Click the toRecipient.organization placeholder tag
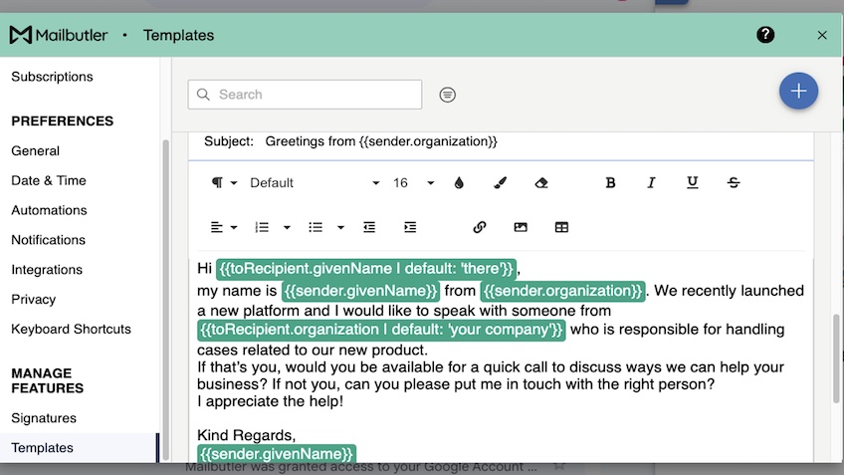844x475 pixels. [x=381, y=330]
